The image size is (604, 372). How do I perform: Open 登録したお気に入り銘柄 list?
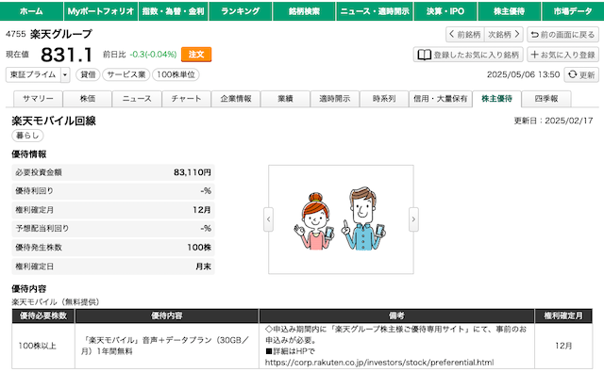coord(468,55)
